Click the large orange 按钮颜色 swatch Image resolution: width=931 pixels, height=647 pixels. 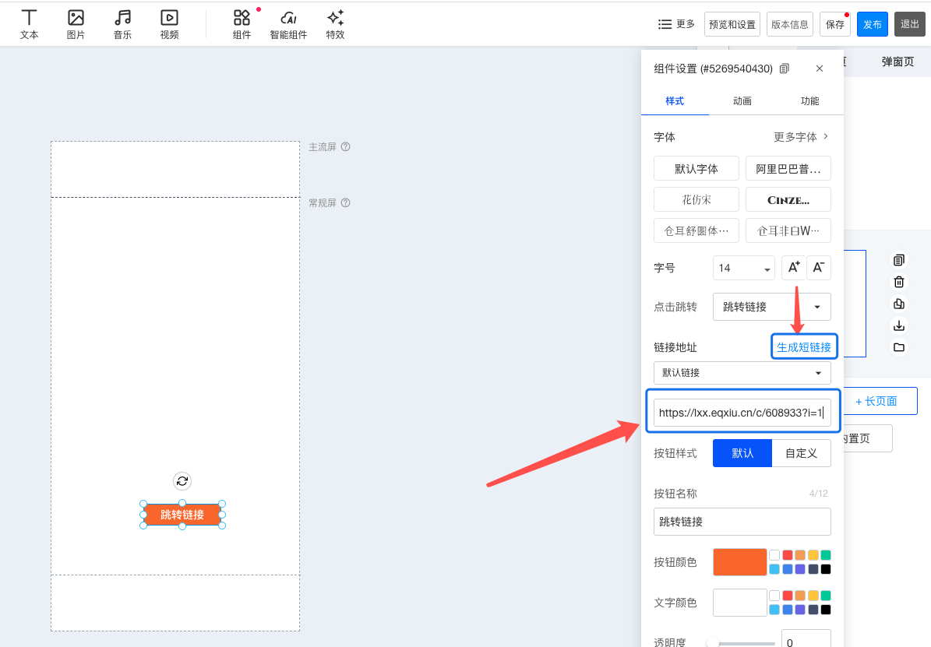pos(740,562)
